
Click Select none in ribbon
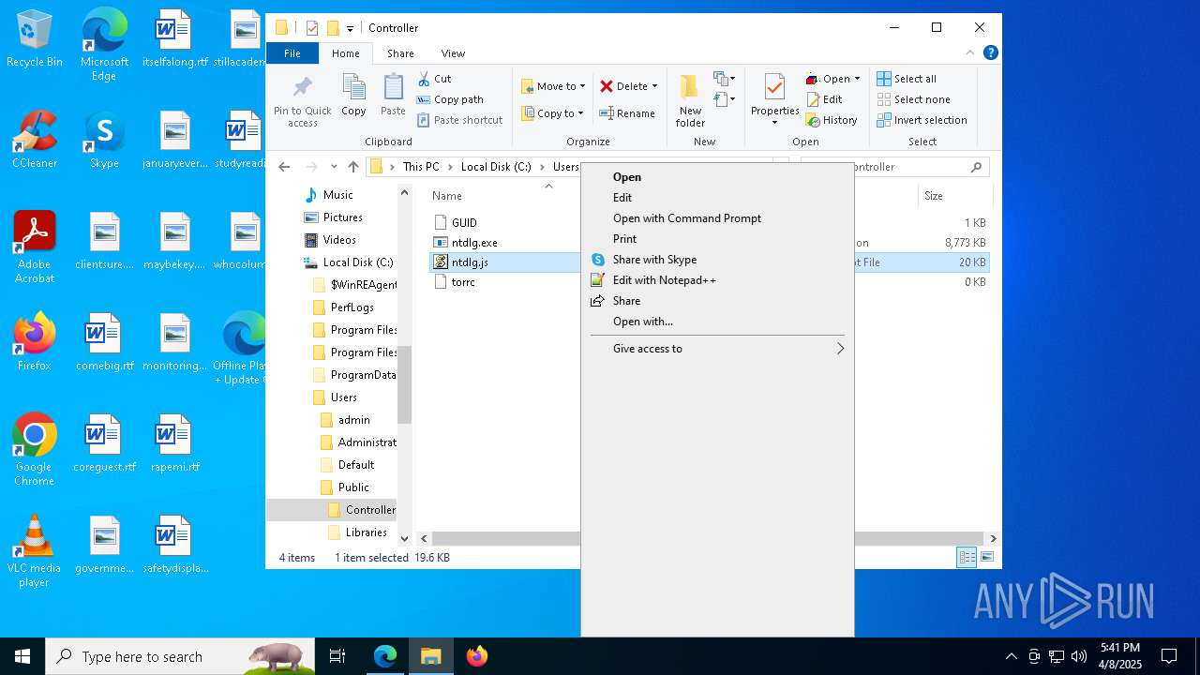(x=913, y=99)
